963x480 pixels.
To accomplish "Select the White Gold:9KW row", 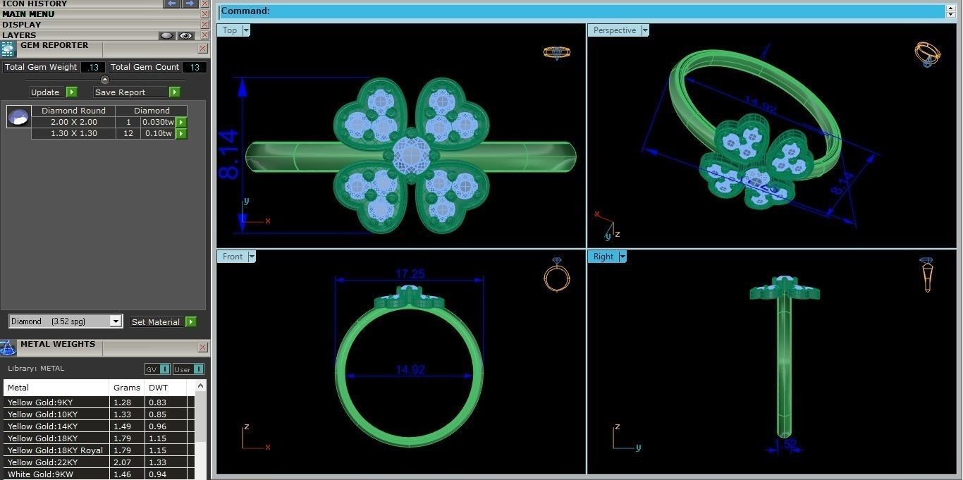I will [99, 474].
